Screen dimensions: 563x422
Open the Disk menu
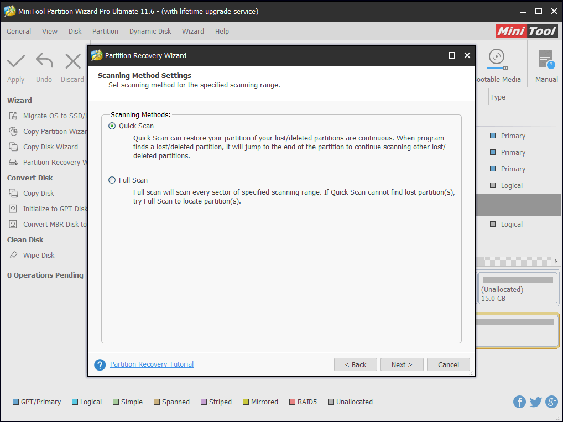(75, 31)
